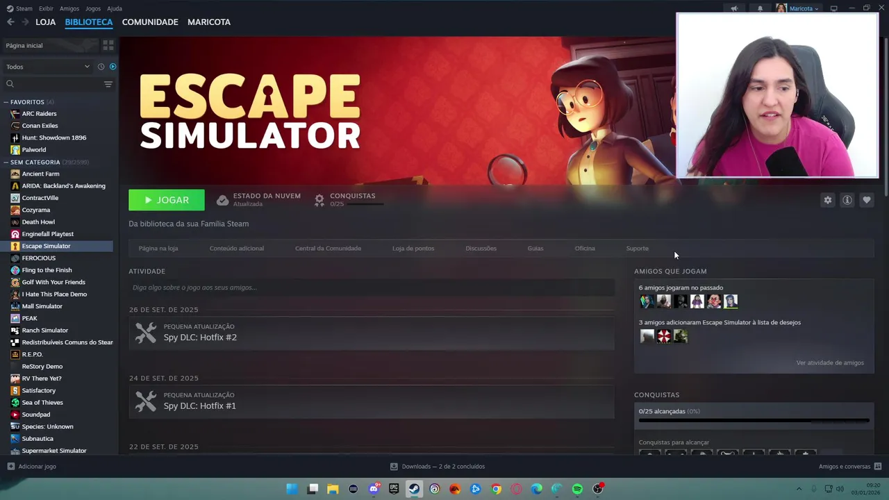Select Satisfactory in library list
This screenshot has height=500, width=889.
pos(38,390)
